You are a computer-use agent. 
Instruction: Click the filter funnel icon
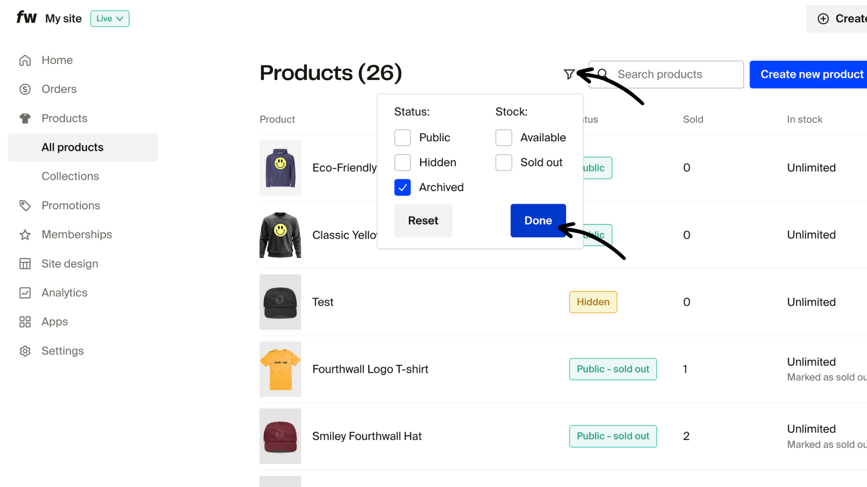569,74
